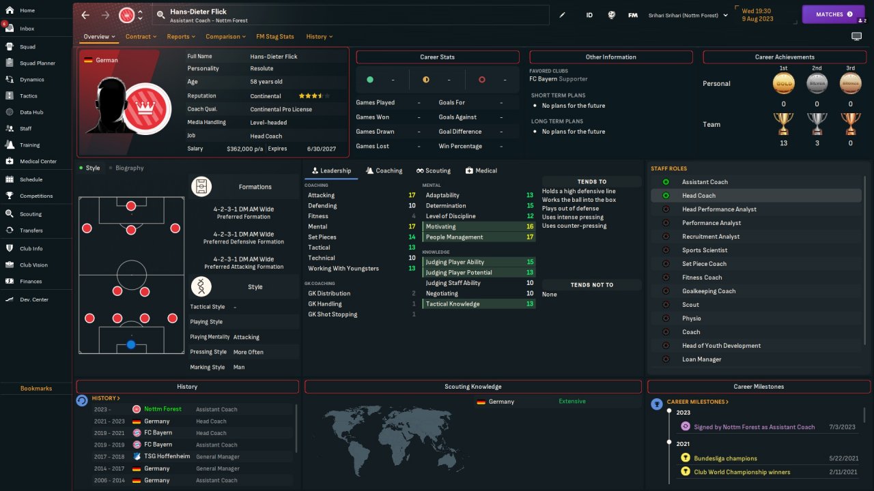Viewport: 874px width, 491px height.
Task: Switch to the Medical tab
Action: coord(481,170)
